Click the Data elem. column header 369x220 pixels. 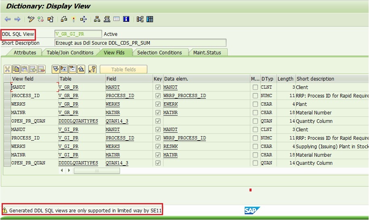point(206,79)
